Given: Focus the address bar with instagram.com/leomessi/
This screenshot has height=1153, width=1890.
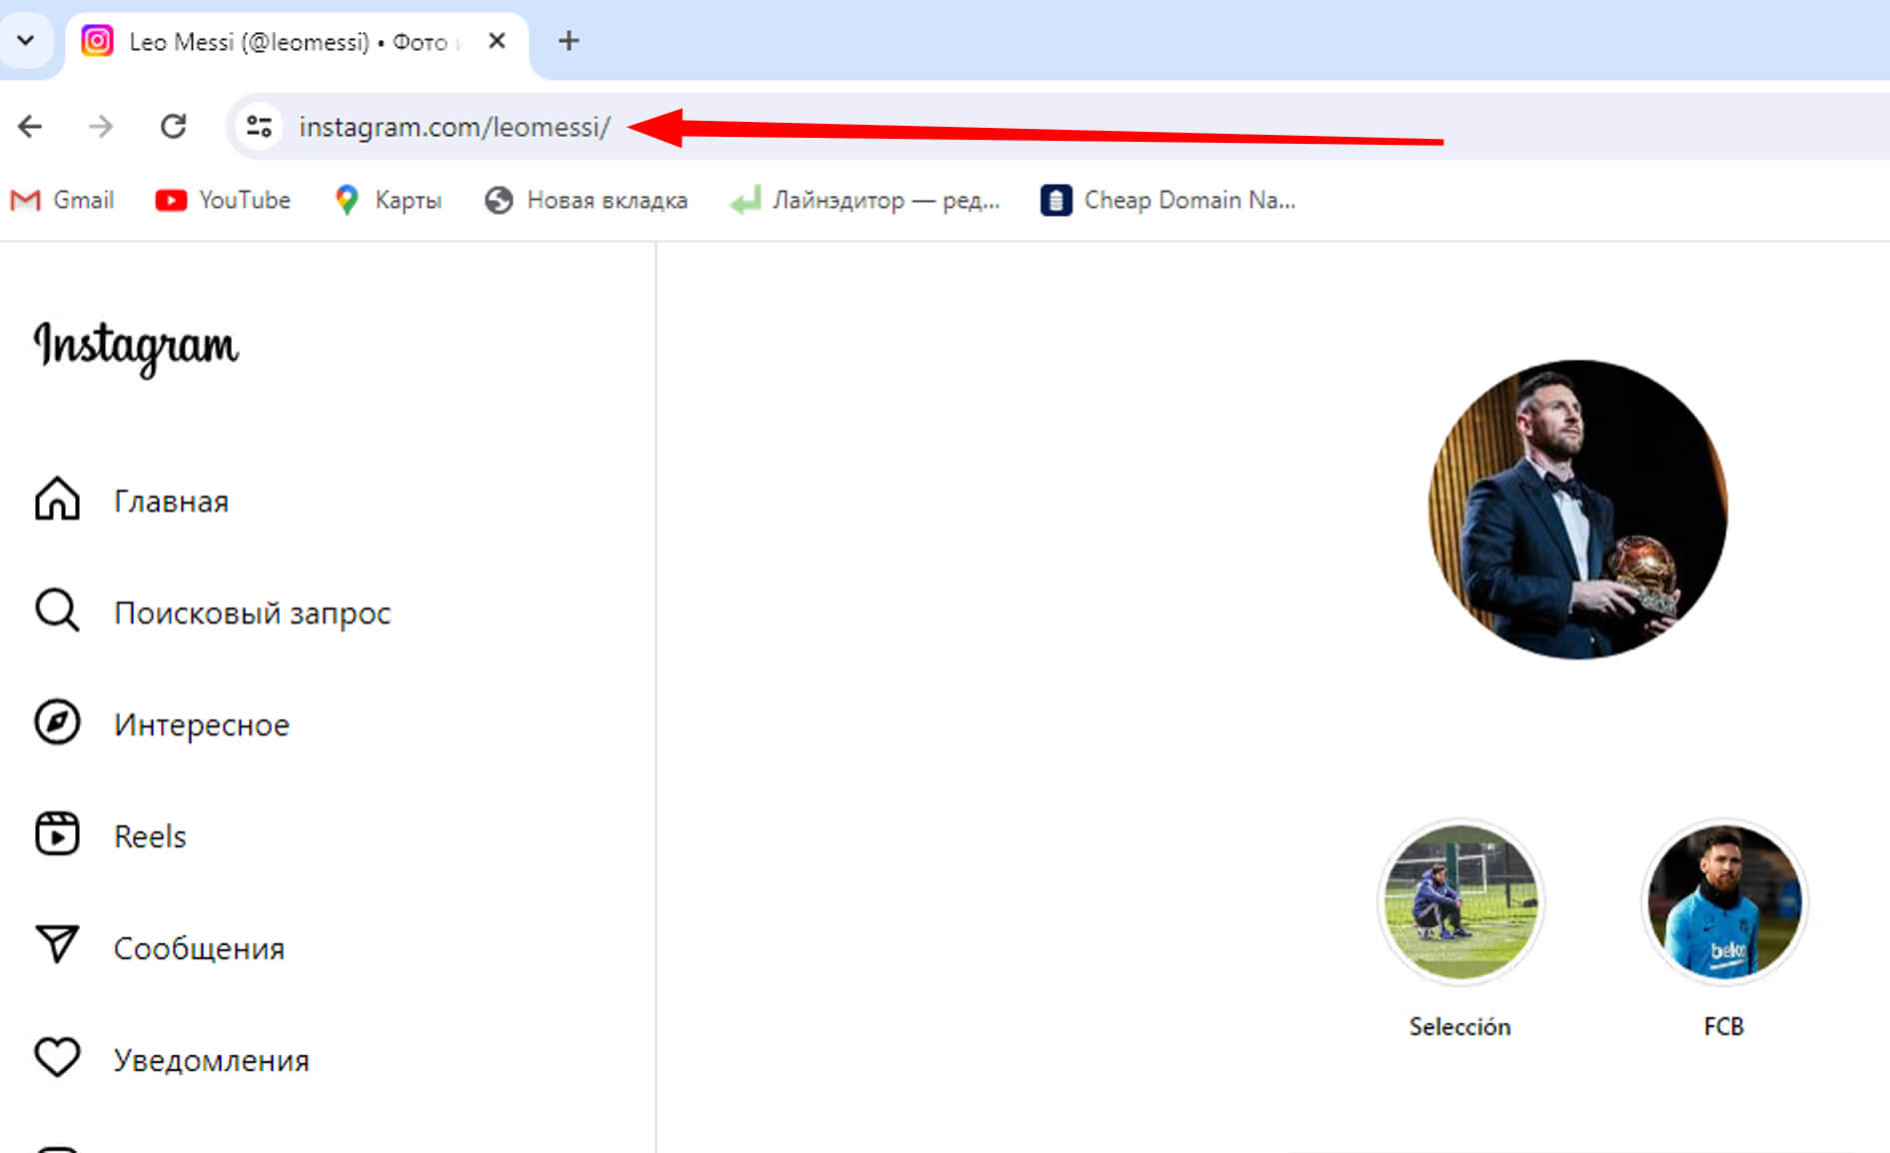Looking at the screenshot, I should [x=1057, y=127].
